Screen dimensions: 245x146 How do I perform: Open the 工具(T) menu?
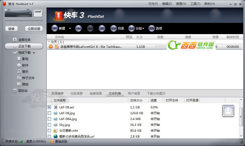195,4
